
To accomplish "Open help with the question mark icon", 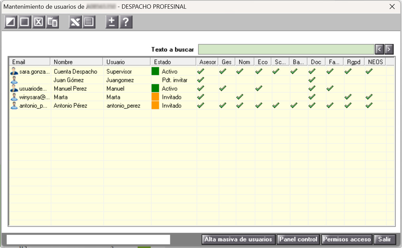I will coord(126,22).
